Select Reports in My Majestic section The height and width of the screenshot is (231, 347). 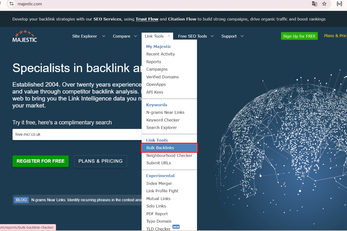coord(154,62)
